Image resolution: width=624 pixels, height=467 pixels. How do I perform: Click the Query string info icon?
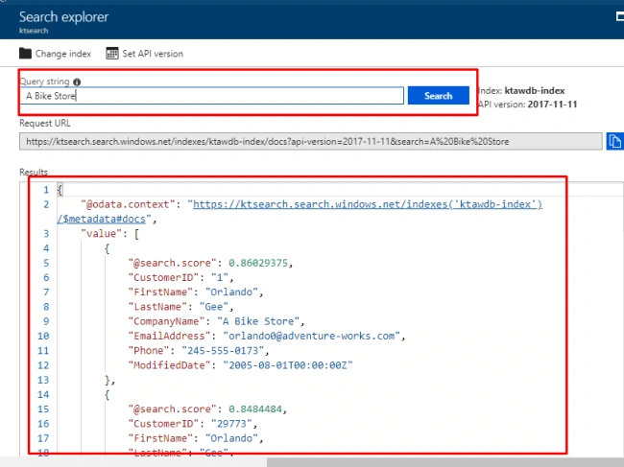[77, 82]
